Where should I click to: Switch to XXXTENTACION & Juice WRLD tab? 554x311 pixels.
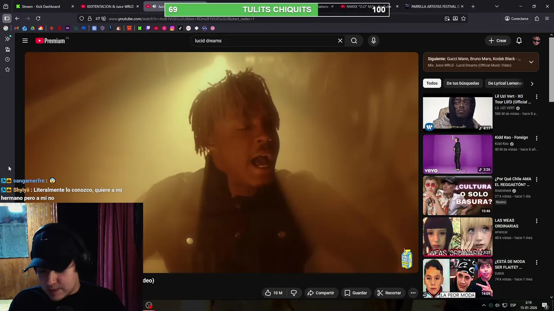pos(110,6)
